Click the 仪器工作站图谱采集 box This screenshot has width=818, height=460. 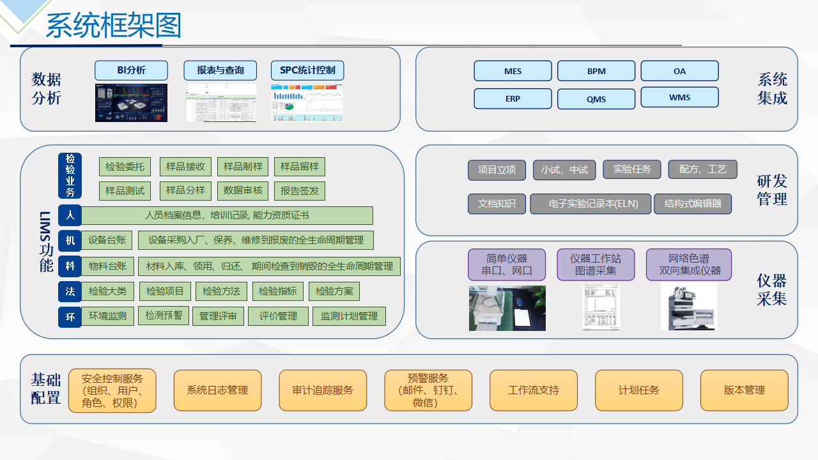pyautogui.click(x=596, y=264)
